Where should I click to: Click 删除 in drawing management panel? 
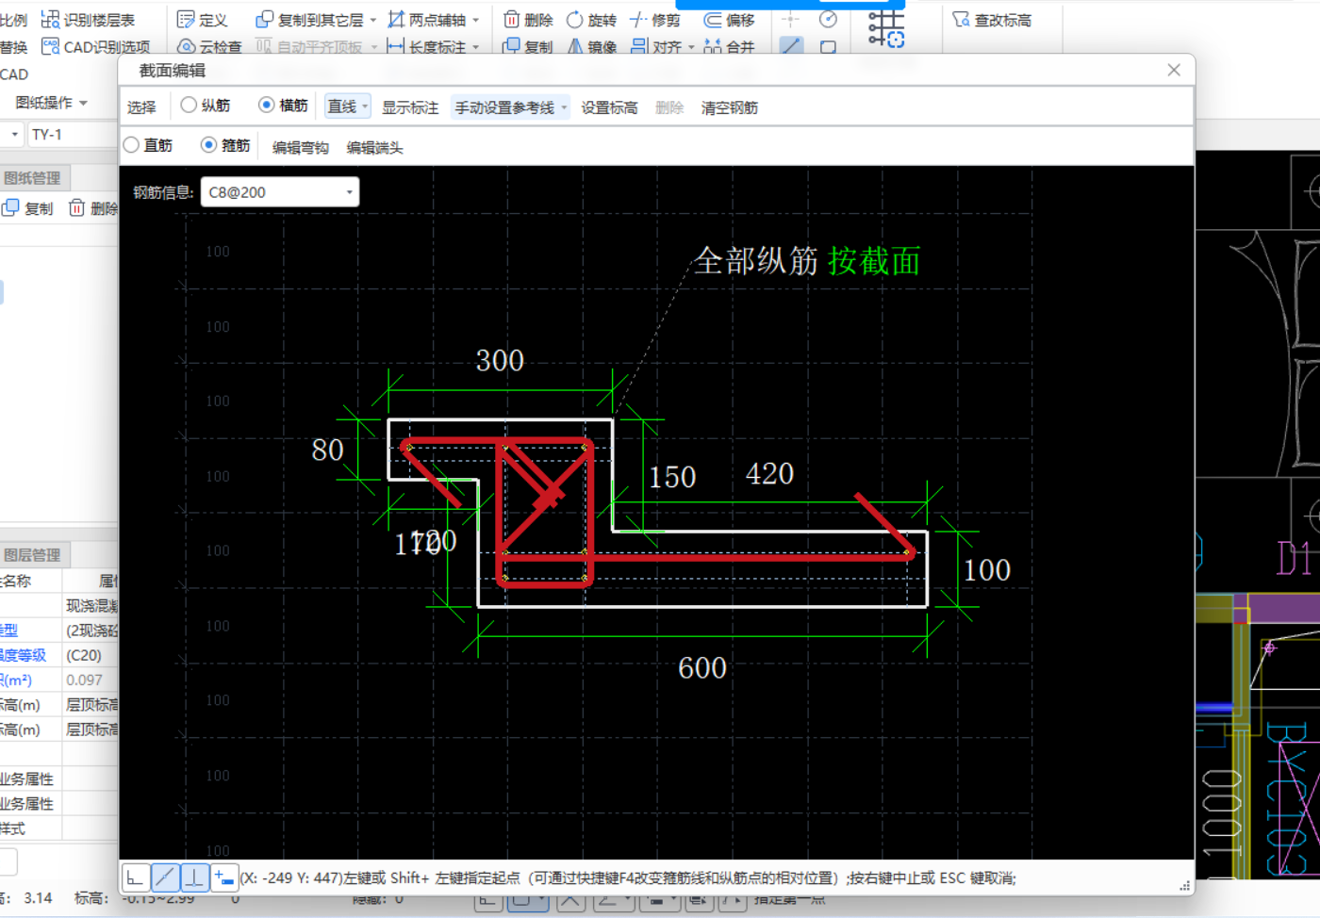(x=93, y=208)
